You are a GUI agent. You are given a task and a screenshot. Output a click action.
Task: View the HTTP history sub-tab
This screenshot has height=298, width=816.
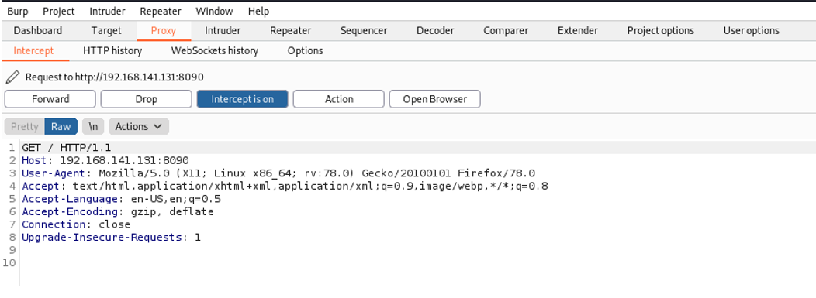coord(112,51)
